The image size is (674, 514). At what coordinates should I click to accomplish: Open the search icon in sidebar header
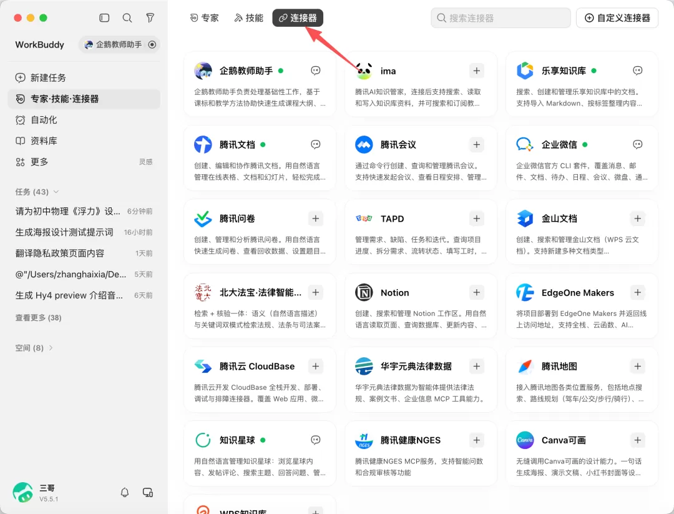tap(127, 17)
